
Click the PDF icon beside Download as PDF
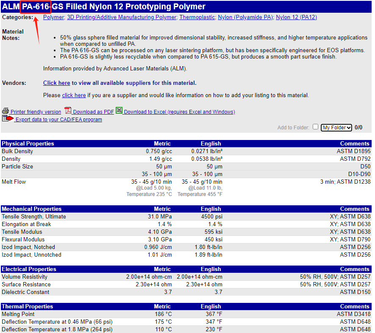coord(68,111)
